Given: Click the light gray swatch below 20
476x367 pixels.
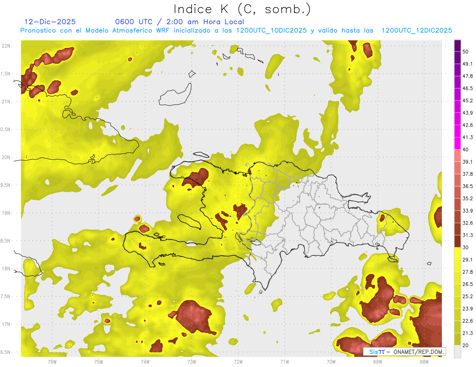Looking at the screenshot, I should [x=457, y=351].
